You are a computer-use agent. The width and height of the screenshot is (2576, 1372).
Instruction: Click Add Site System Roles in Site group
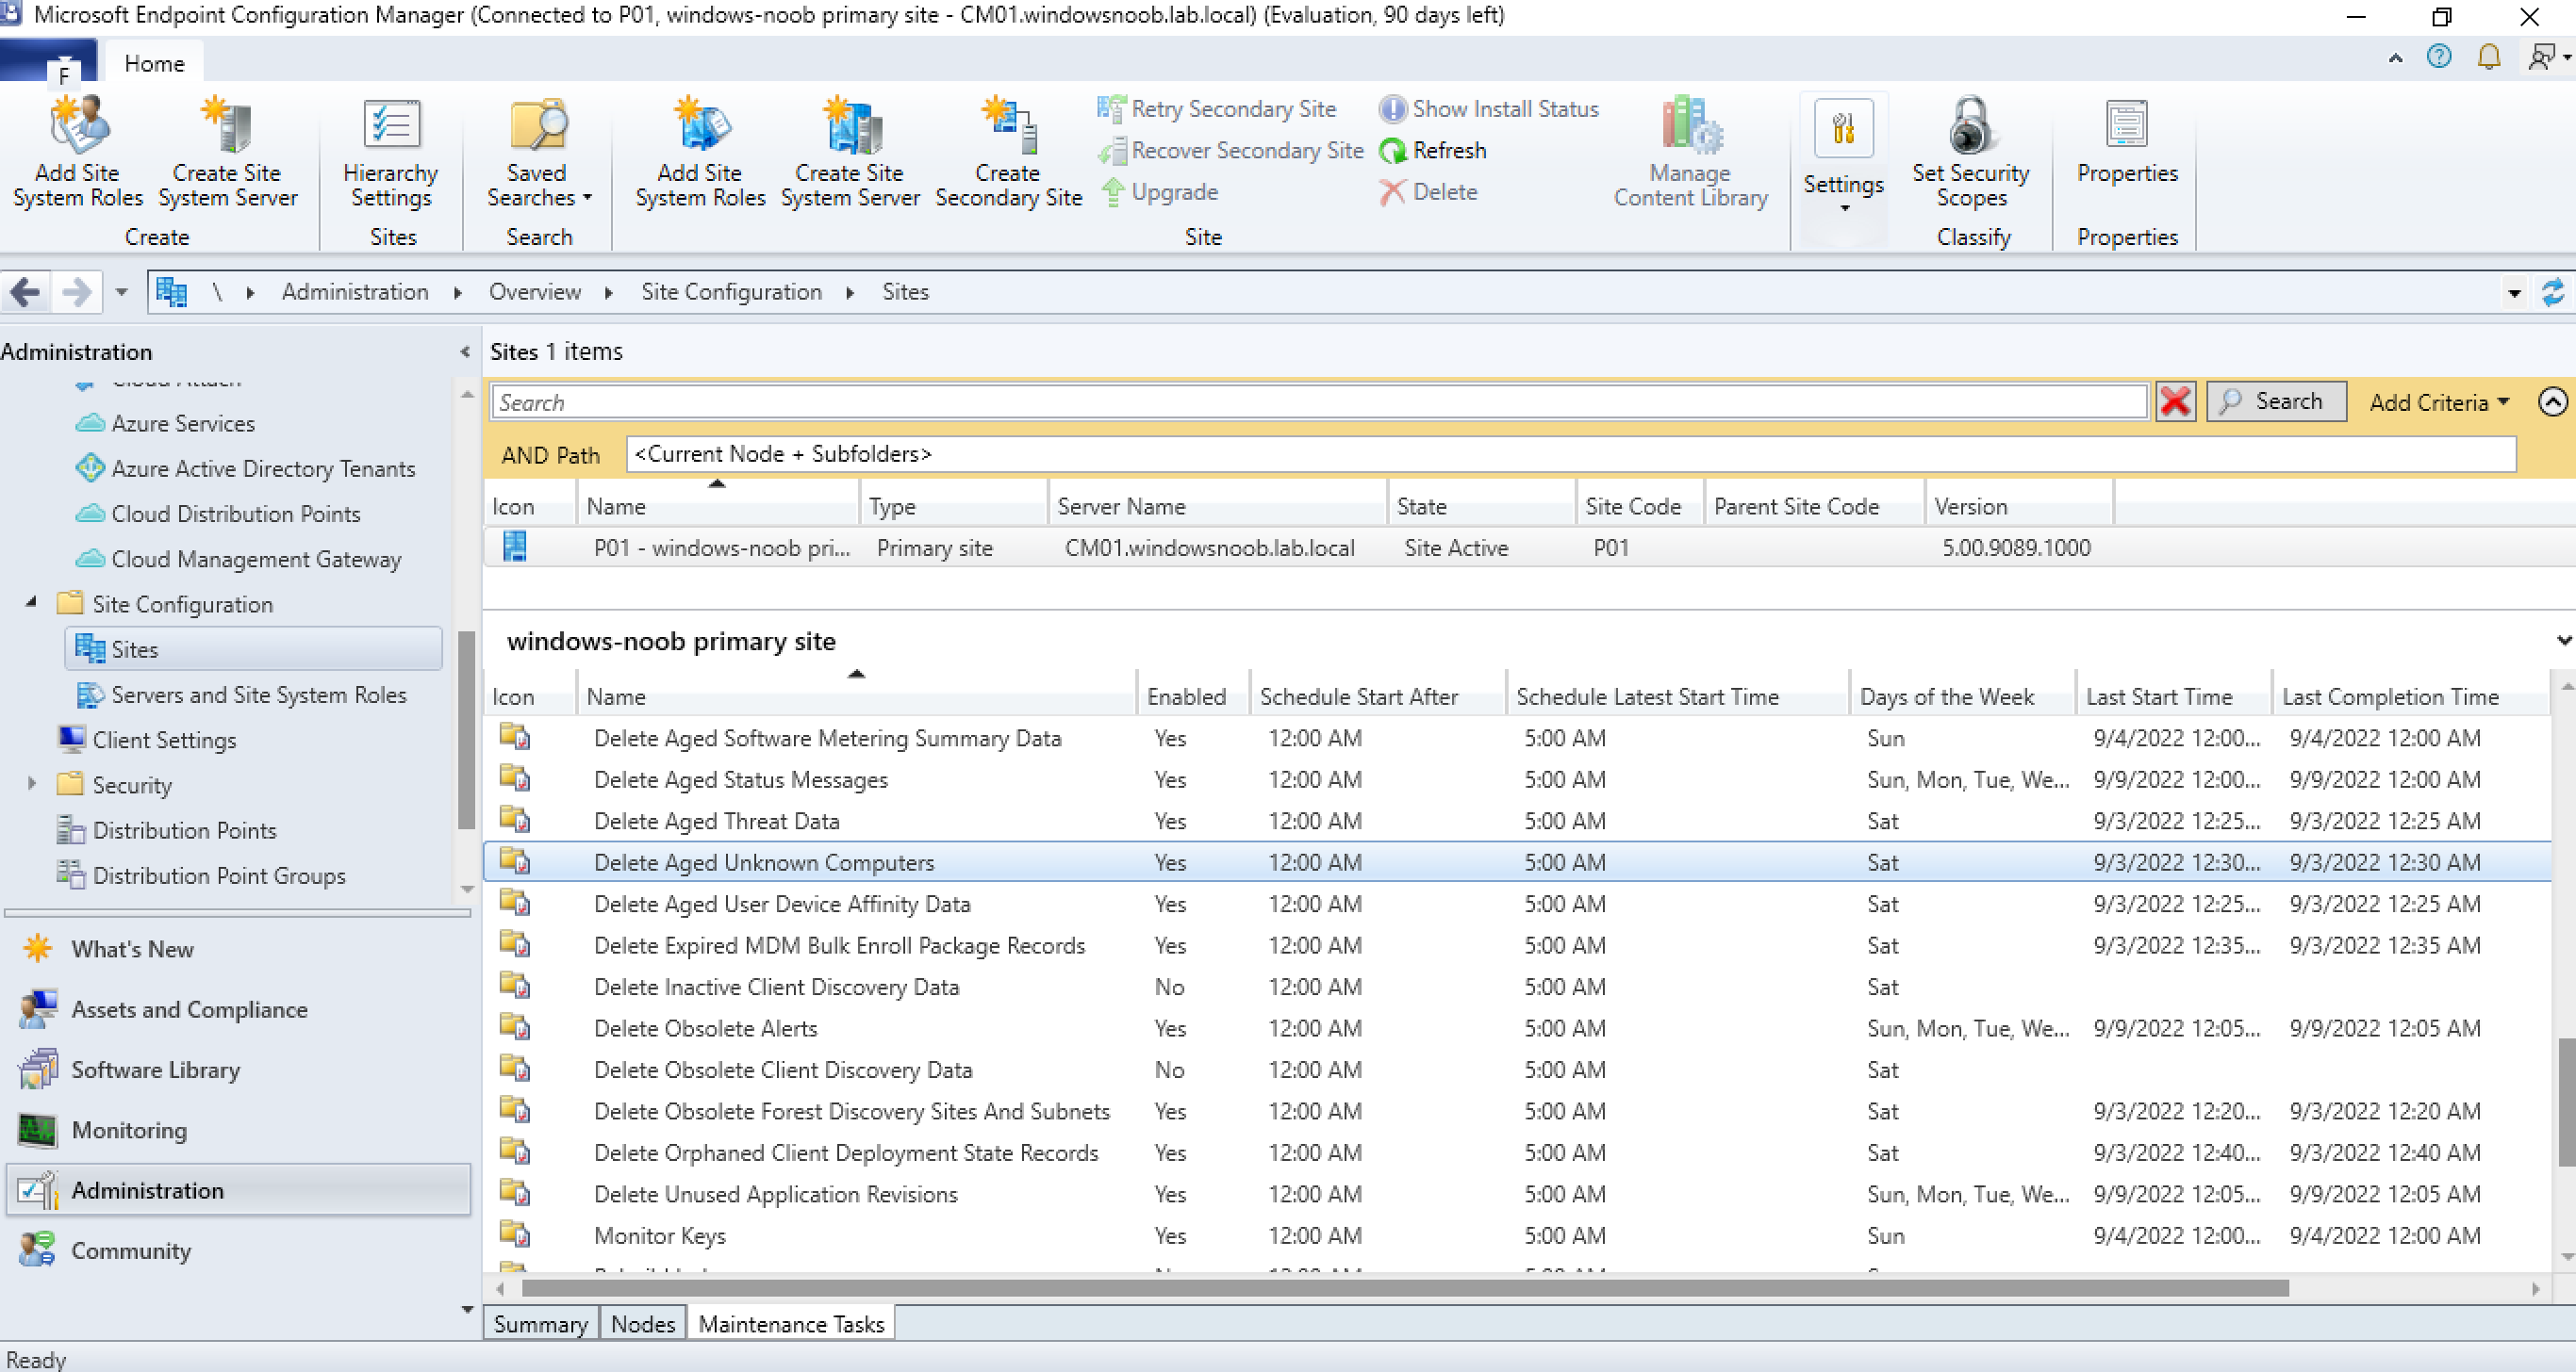point(700,152)
